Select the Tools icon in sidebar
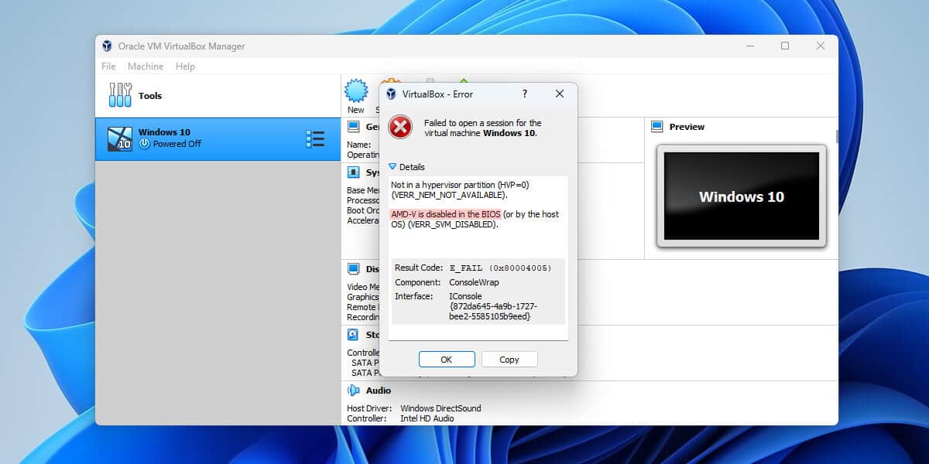This screenshot has height=464, width=929. point(120,95)
